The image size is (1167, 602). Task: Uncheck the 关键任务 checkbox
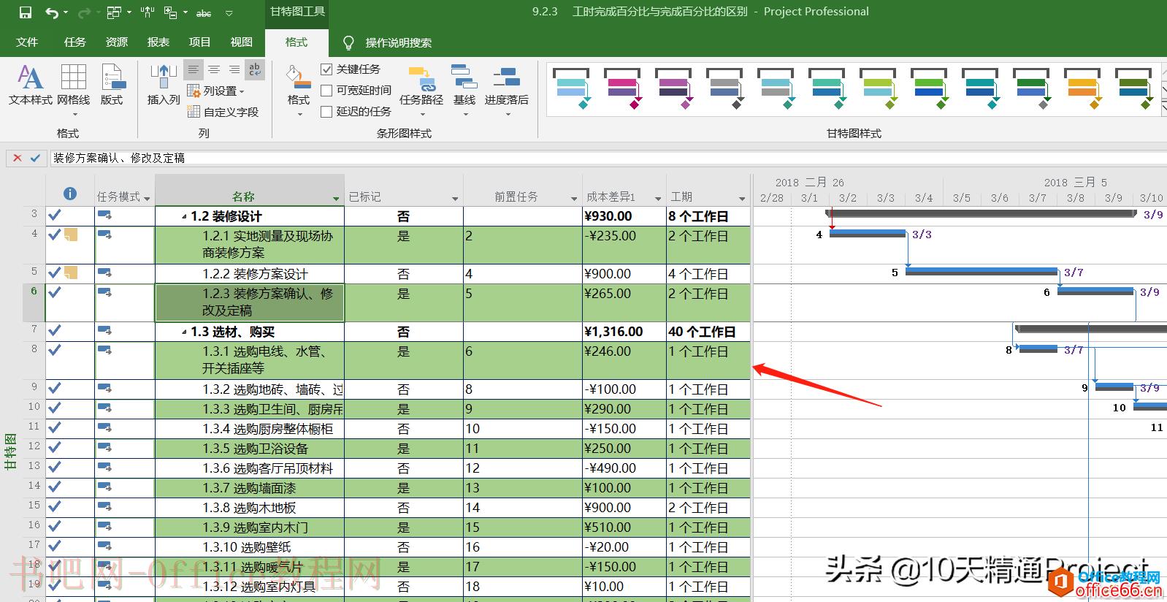[326, 69]
